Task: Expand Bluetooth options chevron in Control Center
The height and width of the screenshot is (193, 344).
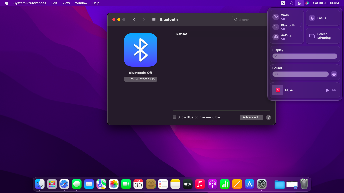Action: pos(300,27)
